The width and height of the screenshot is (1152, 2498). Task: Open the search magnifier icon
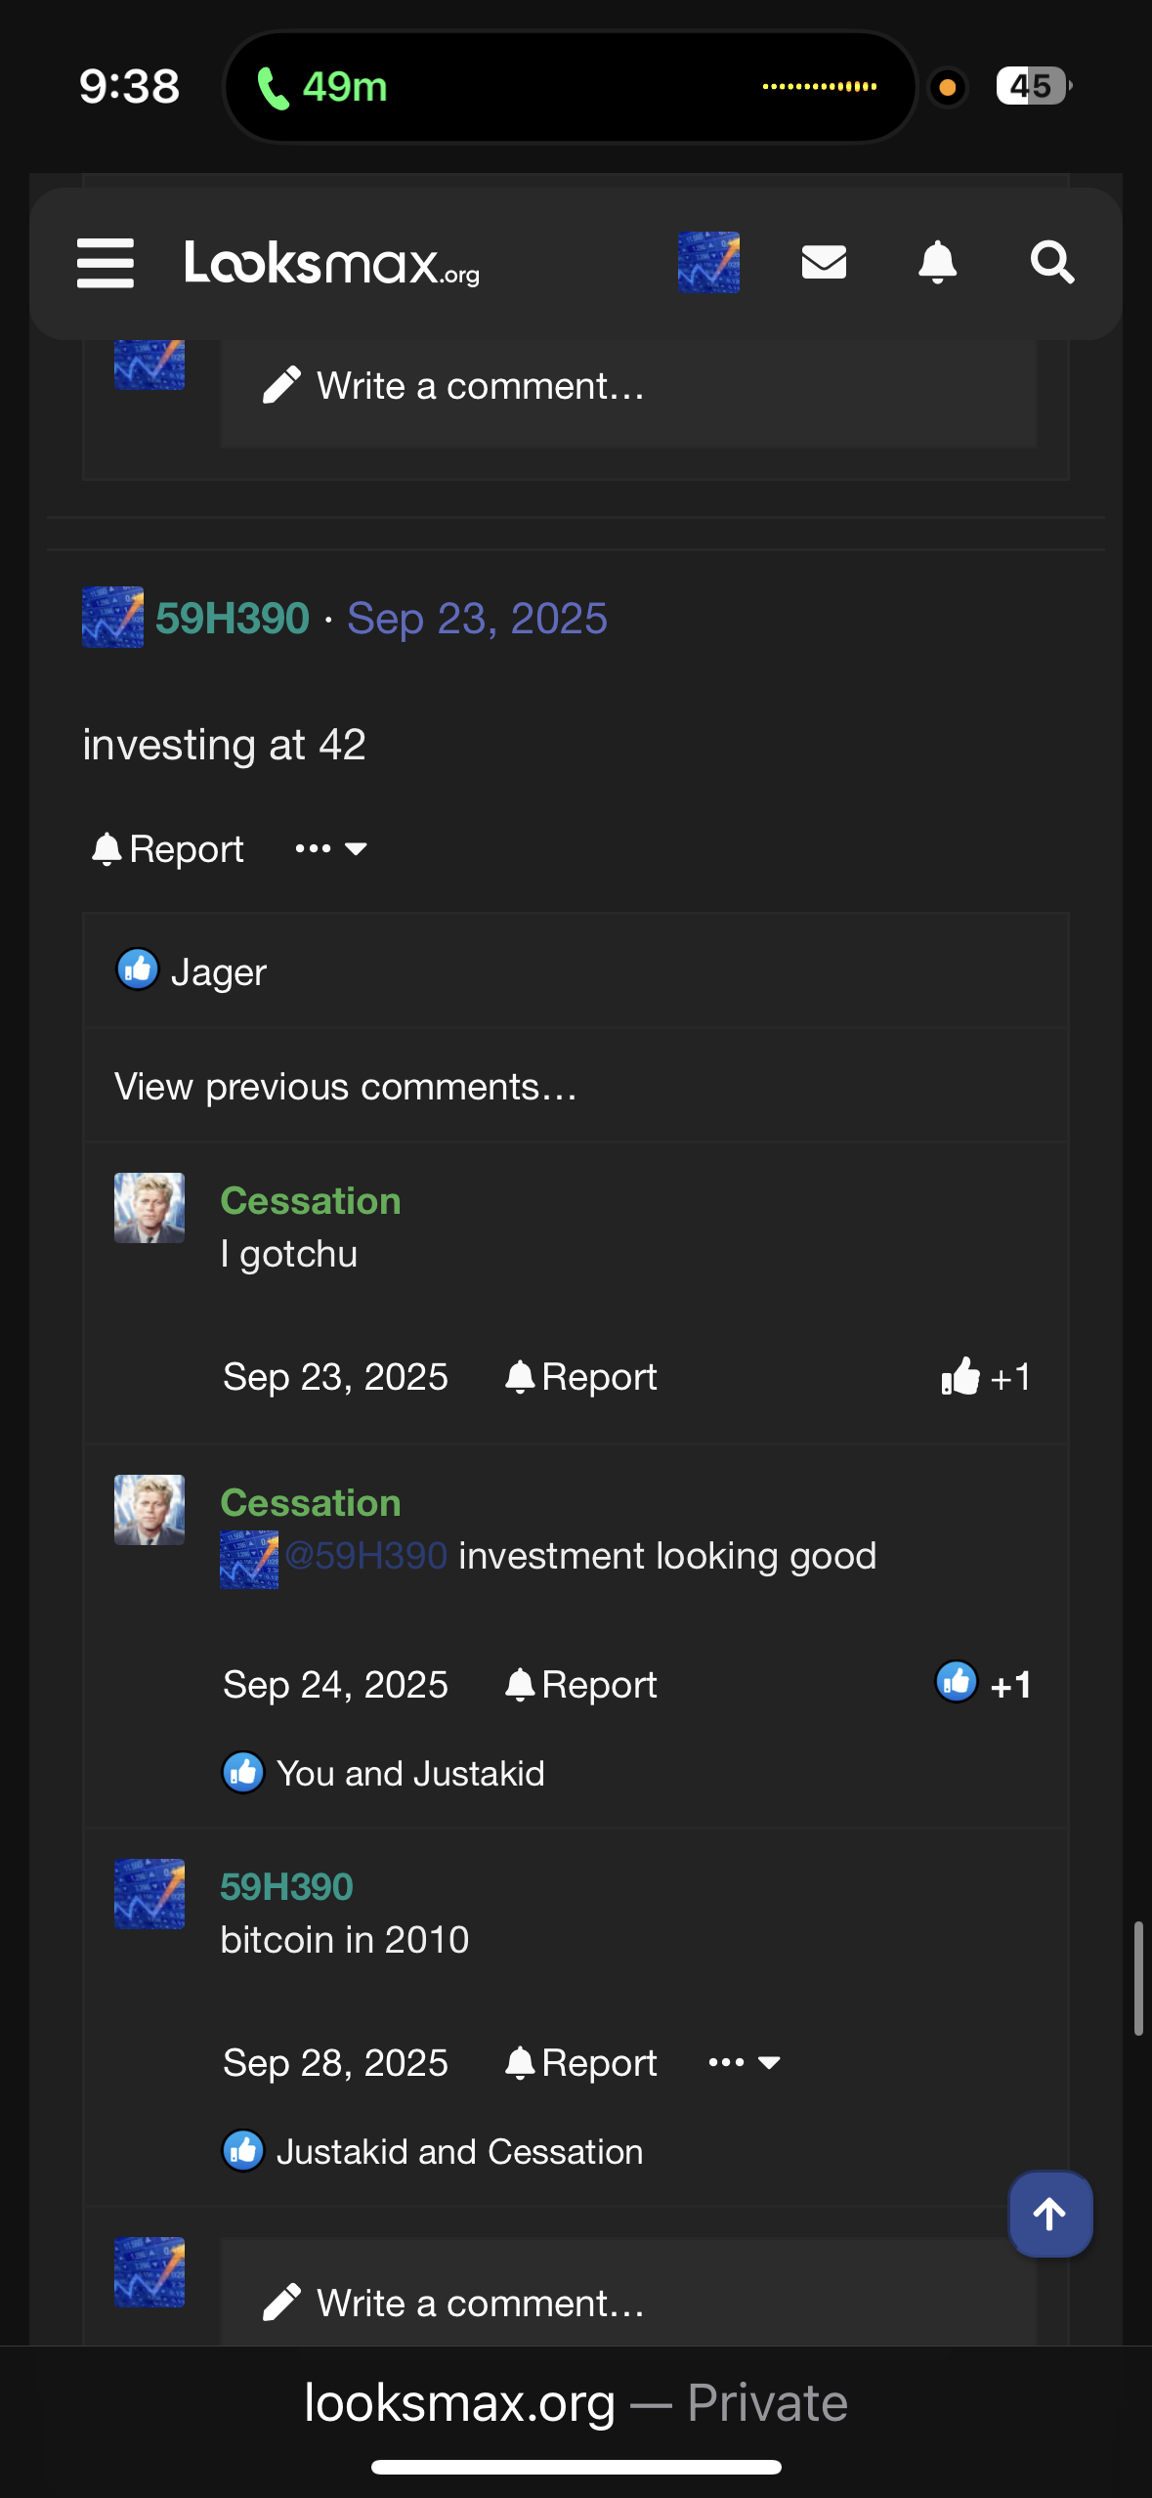coord(1051,262)
